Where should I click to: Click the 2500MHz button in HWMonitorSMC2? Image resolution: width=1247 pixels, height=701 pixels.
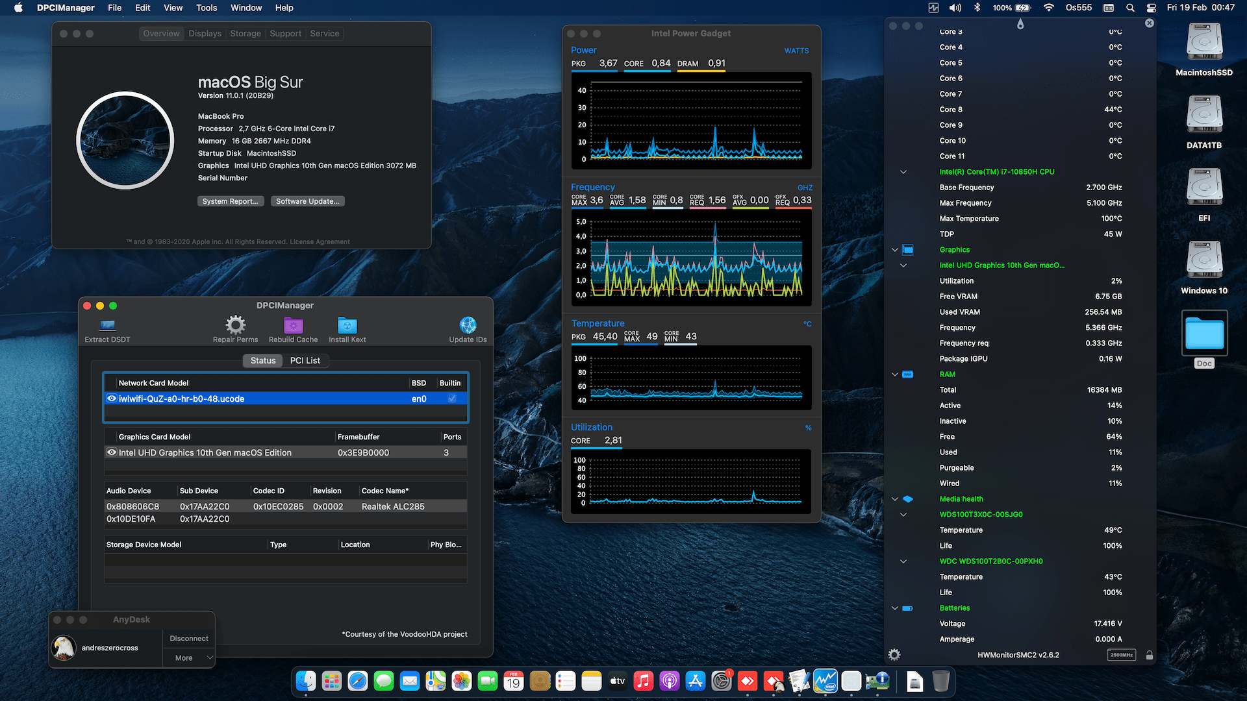[1122, 655]
